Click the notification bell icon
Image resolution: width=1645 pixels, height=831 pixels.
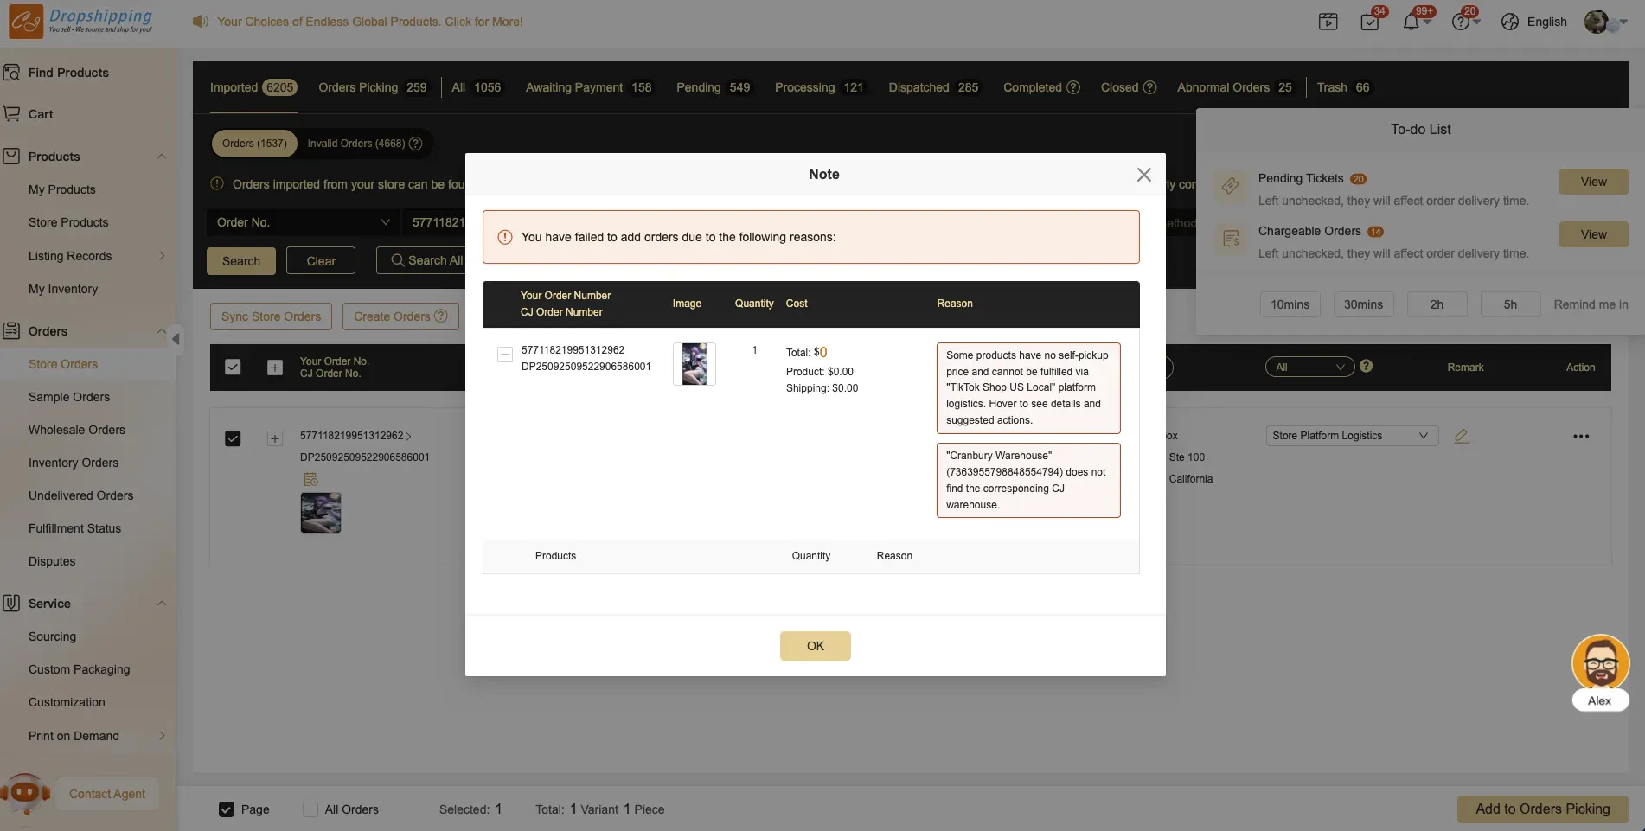tap(1411, 22)
